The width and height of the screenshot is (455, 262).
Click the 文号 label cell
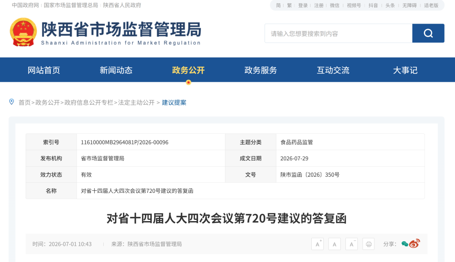pos(251,175)
